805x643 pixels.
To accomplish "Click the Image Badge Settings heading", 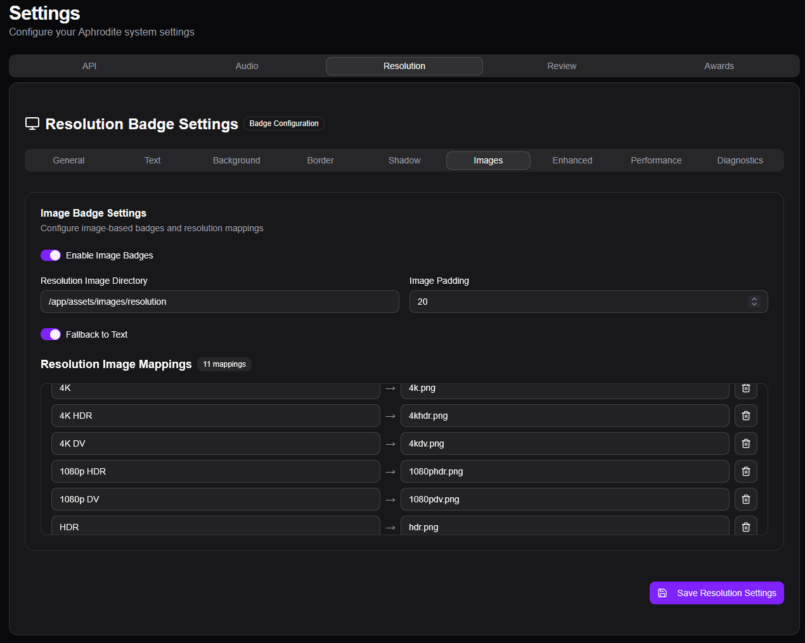I will [93, 213].
